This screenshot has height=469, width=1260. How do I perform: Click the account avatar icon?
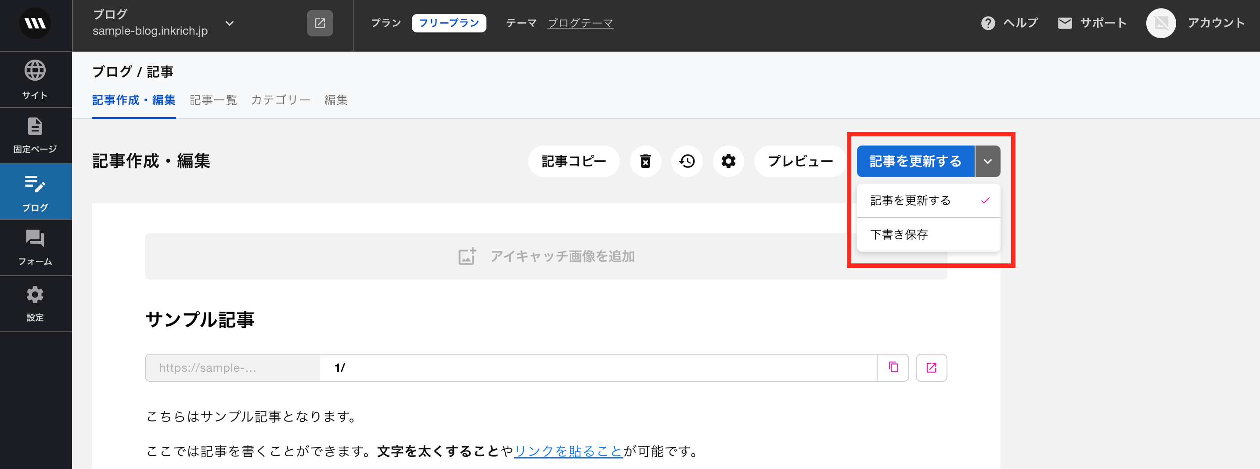click(x=1161, y=23)
